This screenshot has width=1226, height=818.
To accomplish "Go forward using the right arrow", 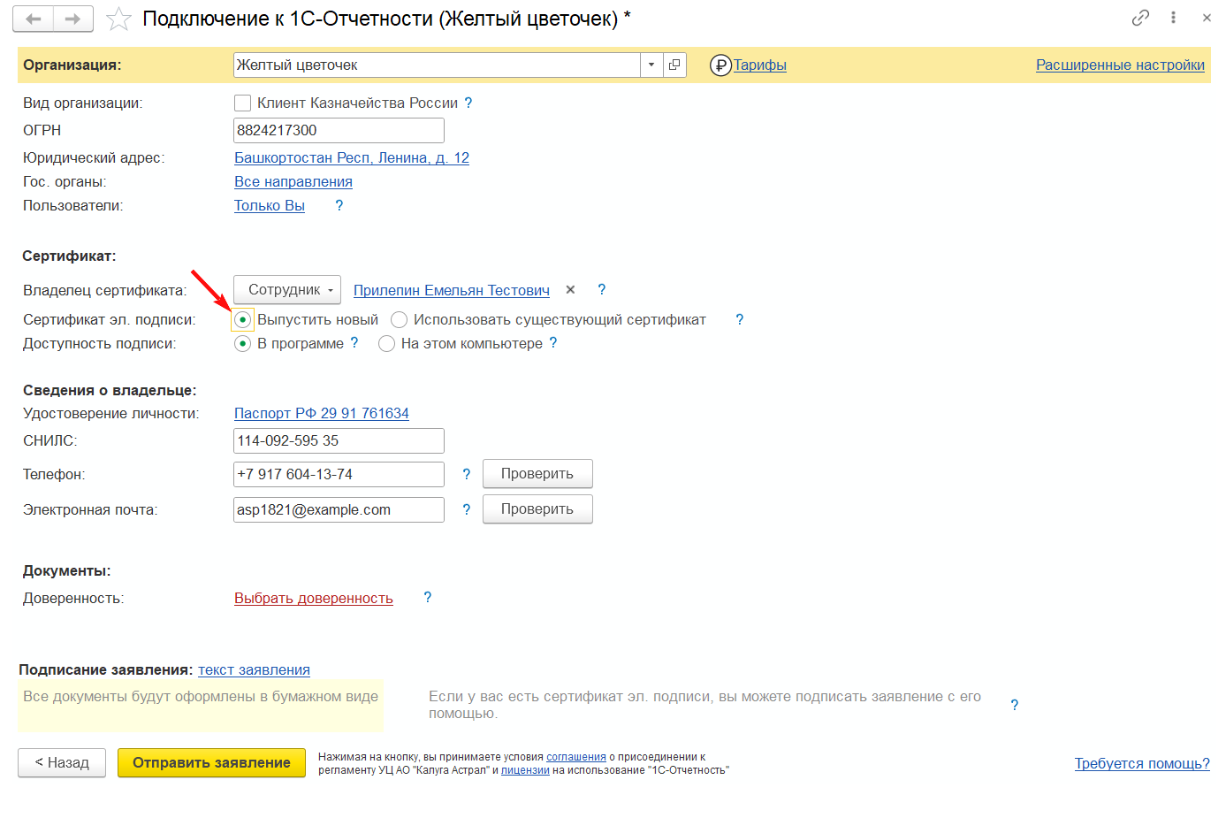I will click(73, 19).
